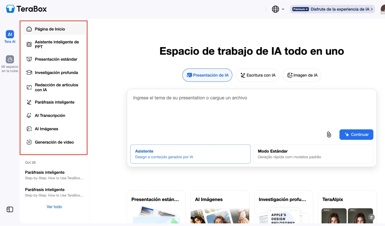This screenshot has height=226, width=385.
Task: Choose the Modo Estándar option
Action: pos(313,154)
